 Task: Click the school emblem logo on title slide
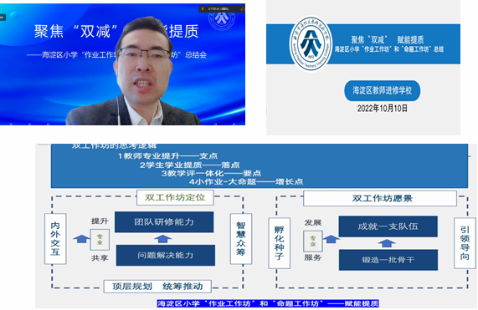point(311,43)
